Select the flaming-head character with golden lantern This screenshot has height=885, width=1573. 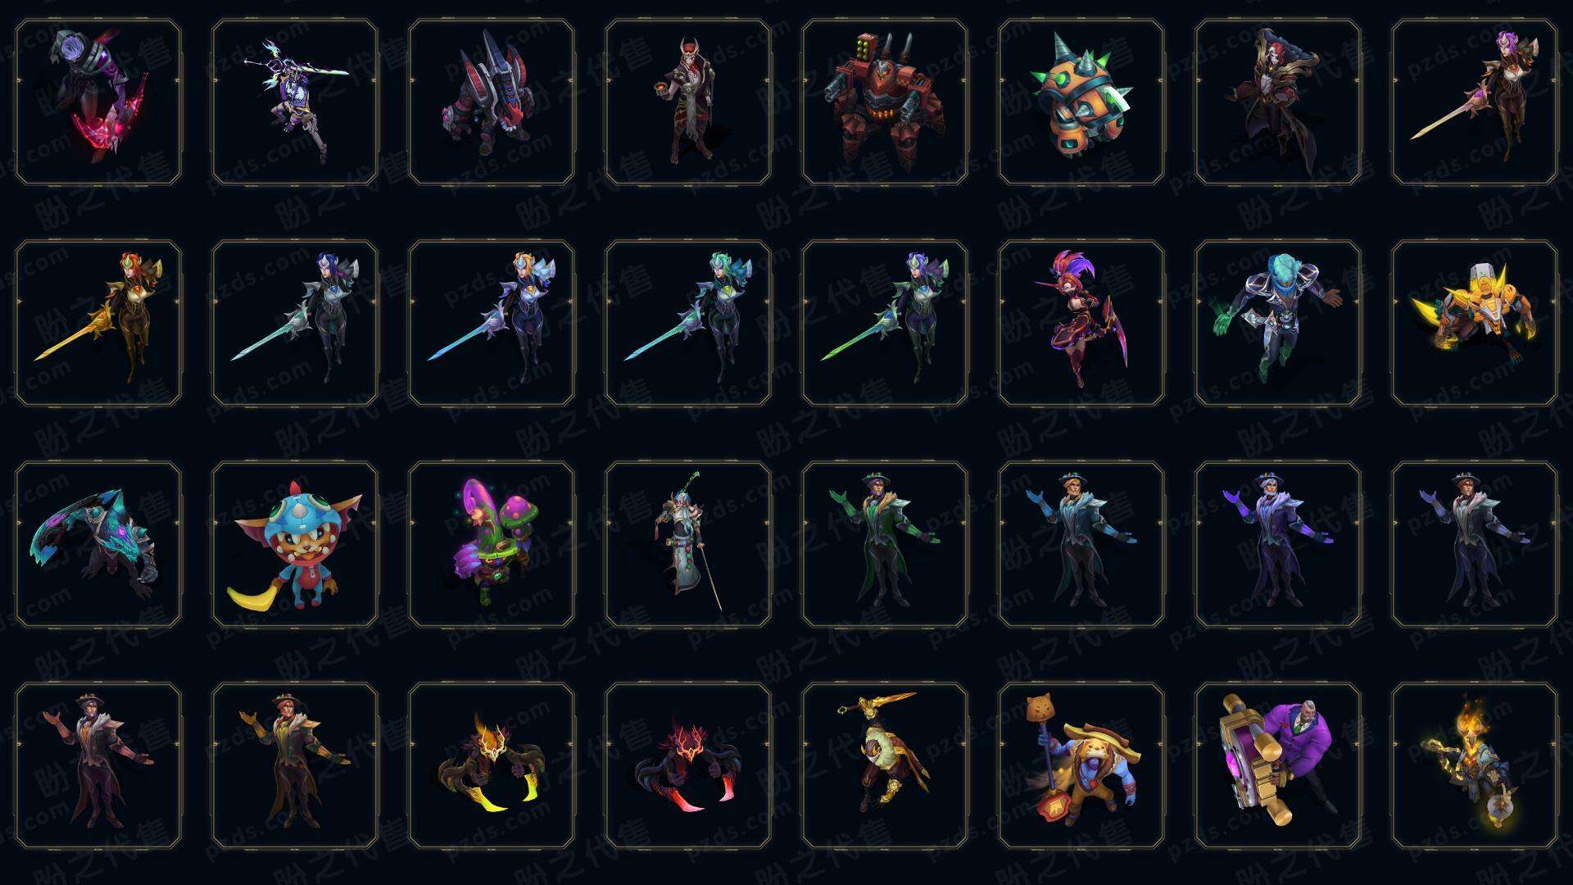[1475, 765]
